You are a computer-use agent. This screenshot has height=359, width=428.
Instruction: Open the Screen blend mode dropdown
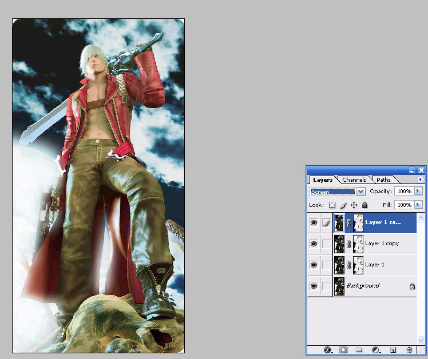(x=360, y=192)
